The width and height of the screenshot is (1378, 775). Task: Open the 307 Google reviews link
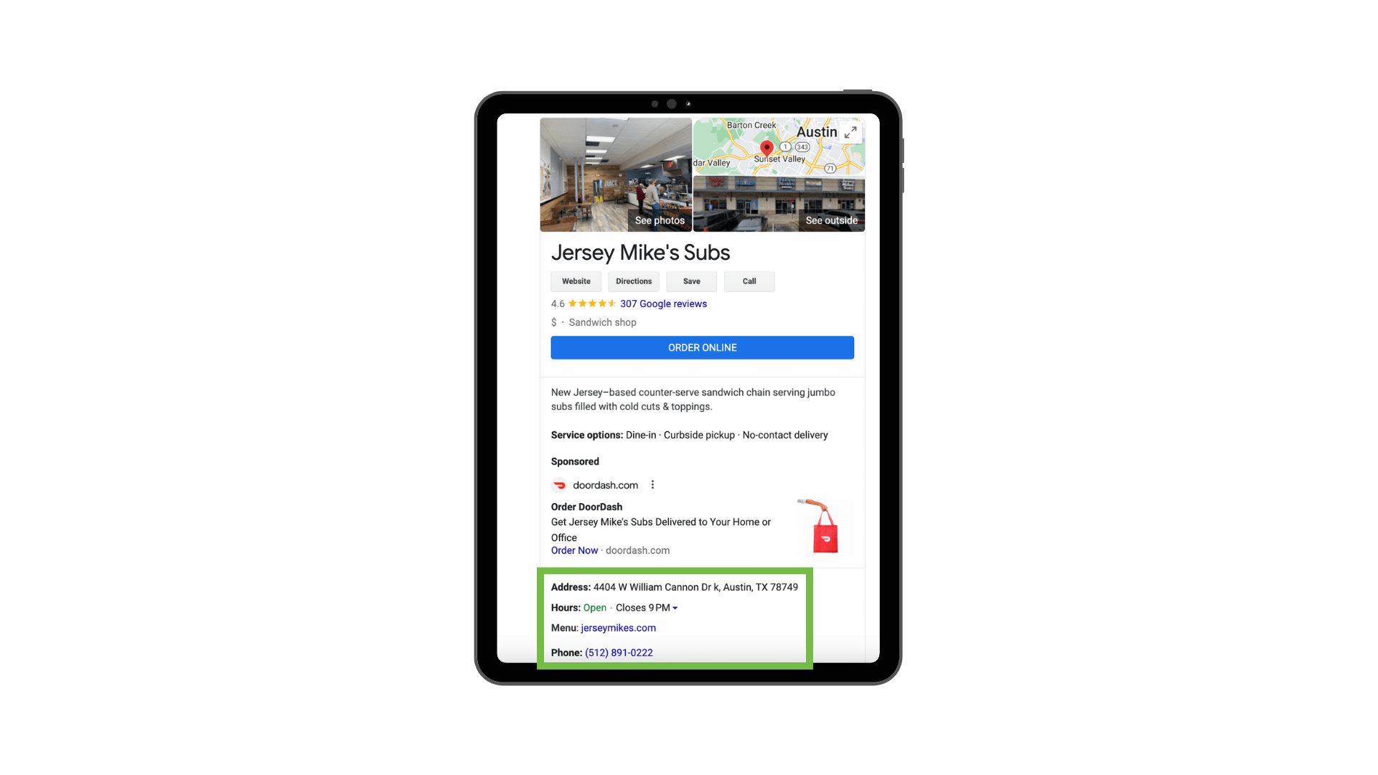pos(662,304)
